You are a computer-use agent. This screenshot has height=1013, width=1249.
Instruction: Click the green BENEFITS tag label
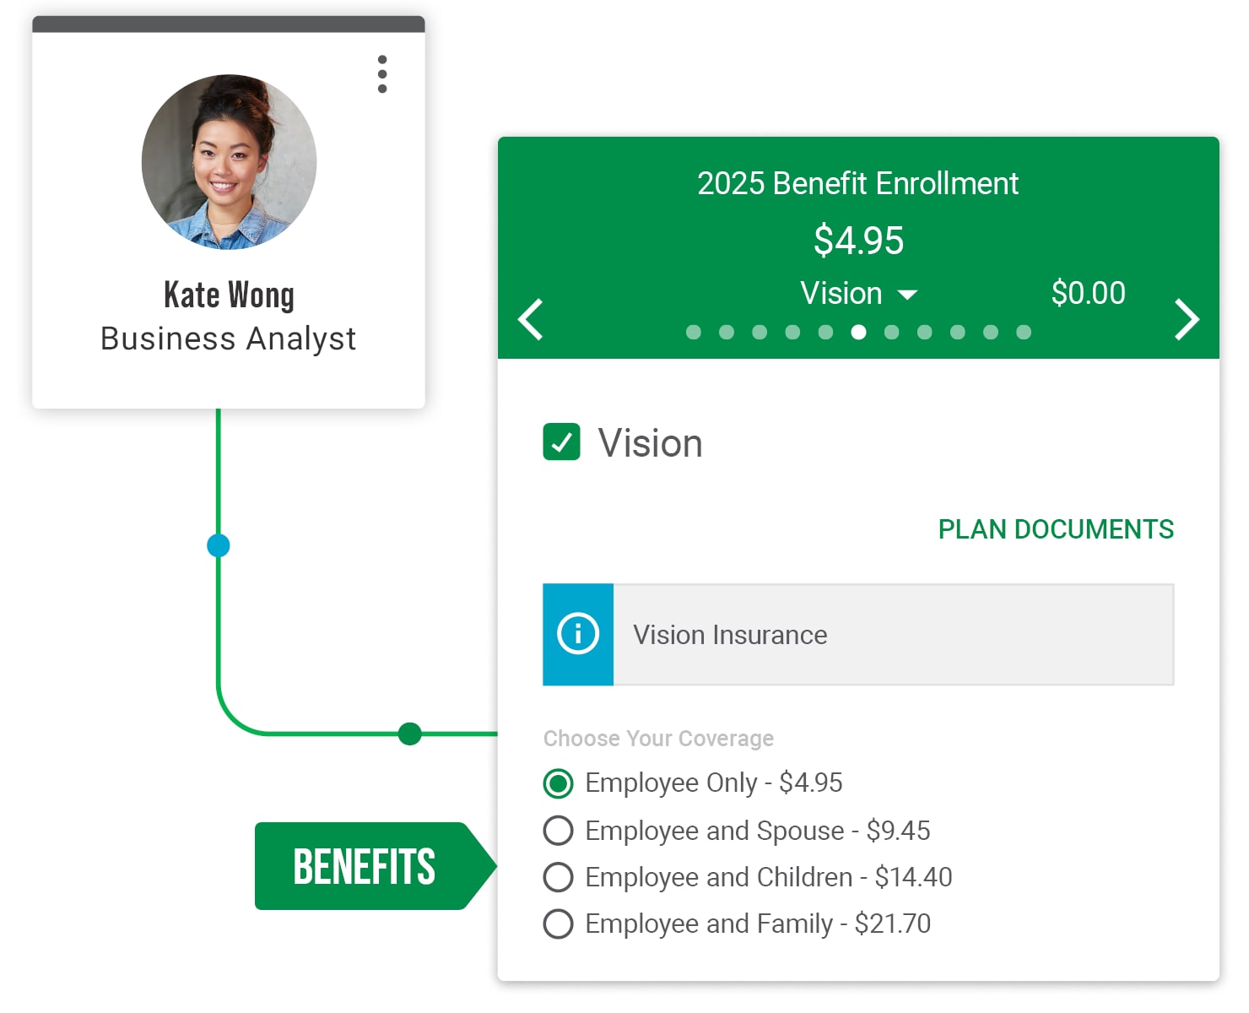point(365,866)
